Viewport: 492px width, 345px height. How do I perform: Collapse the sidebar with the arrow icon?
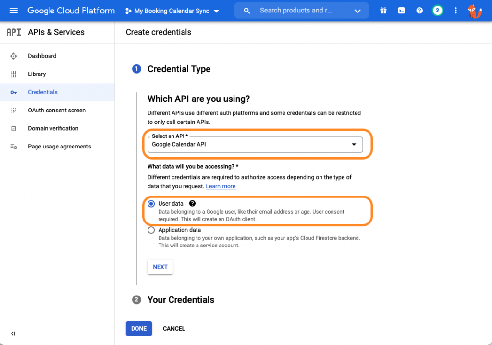[x=13, y=333]
